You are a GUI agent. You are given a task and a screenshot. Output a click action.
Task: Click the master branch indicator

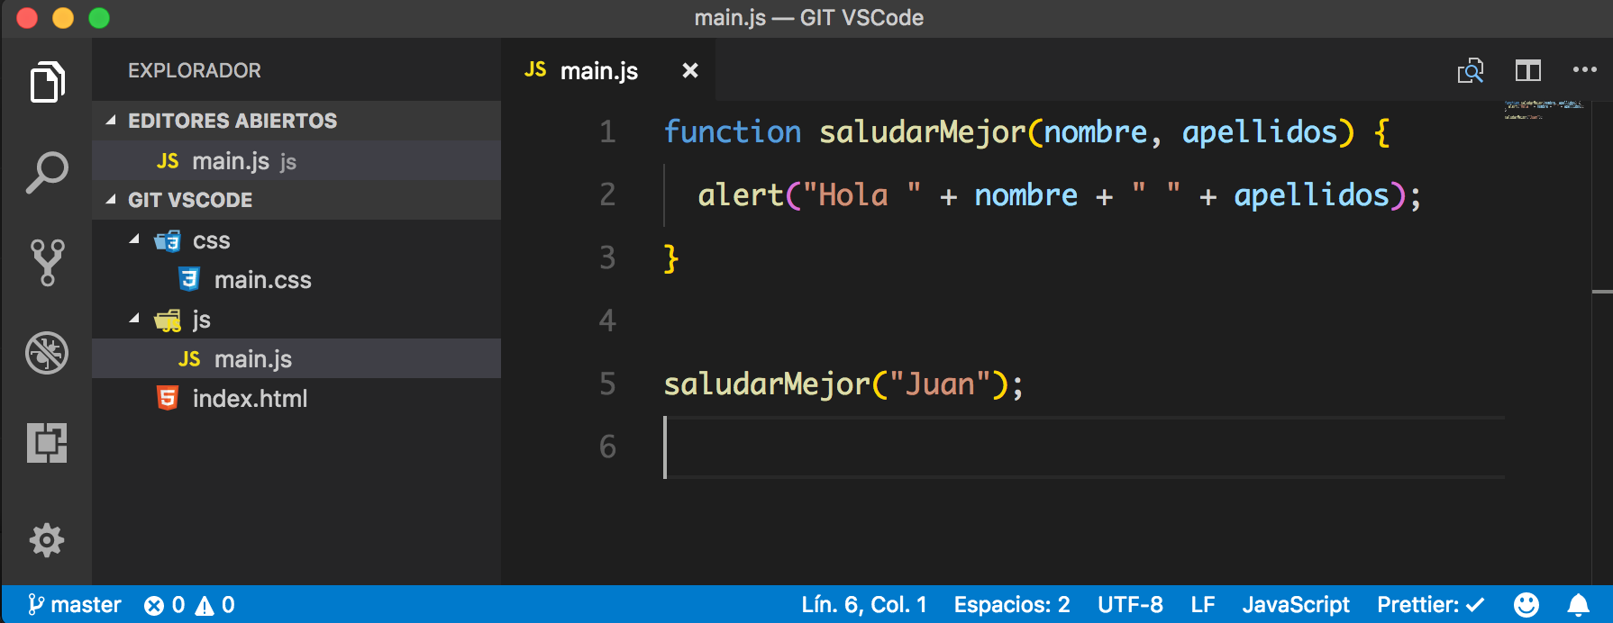75,605
